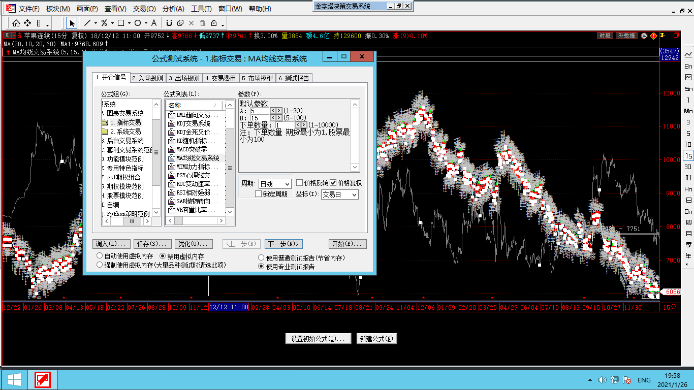This screenshot has height=390, width=694.
Task: Select the arrow pointer tool
Action: pos(72,23)
